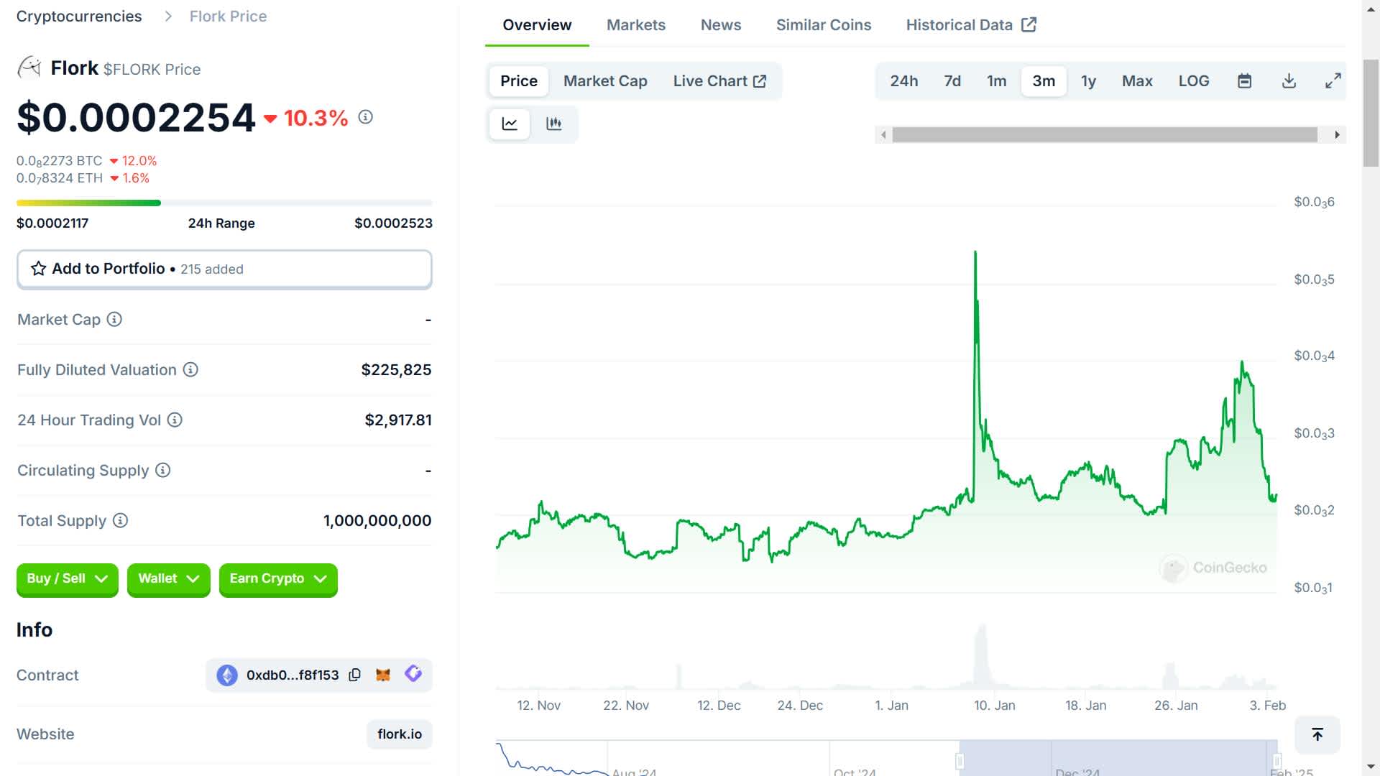Click the chart scrollbar left arrow
This screenshot has height=776, width=1380.
click(883, 134)
